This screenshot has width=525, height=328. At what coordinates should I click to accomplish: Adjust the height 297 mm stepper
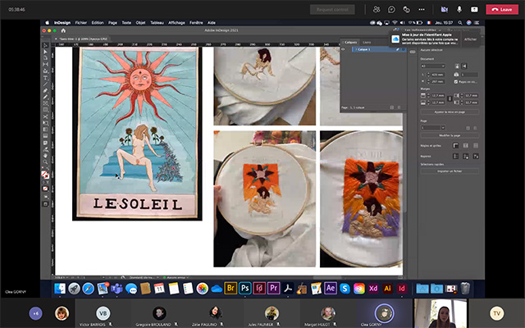pos(428,82)
